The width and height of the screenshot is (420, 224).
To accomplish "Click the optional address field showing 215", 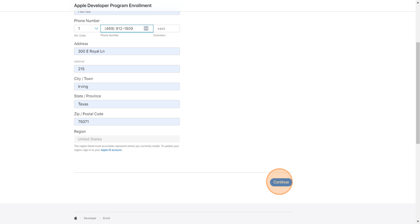I will 127,69.
